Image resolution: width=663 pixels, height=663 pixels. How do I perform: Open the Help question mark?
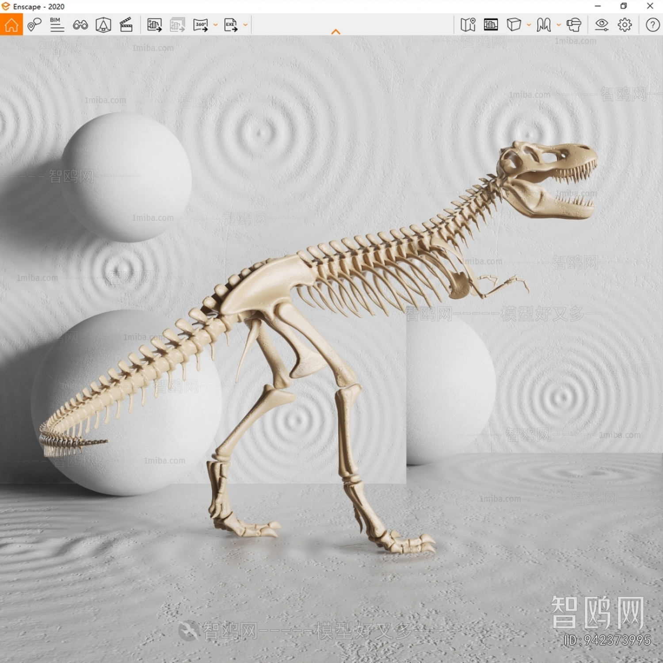(652, 25)
